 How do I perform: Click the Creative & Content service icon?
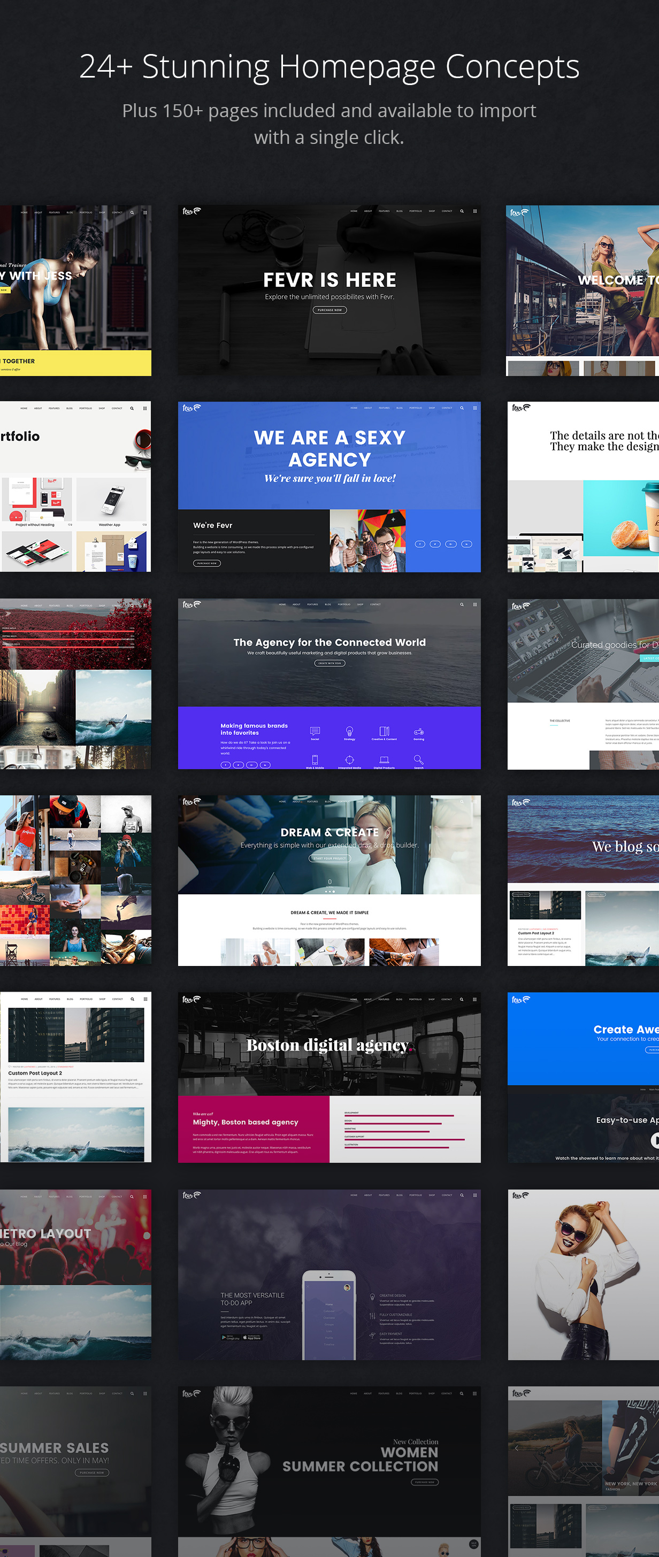pyautogui.click(x=384, y=731)
